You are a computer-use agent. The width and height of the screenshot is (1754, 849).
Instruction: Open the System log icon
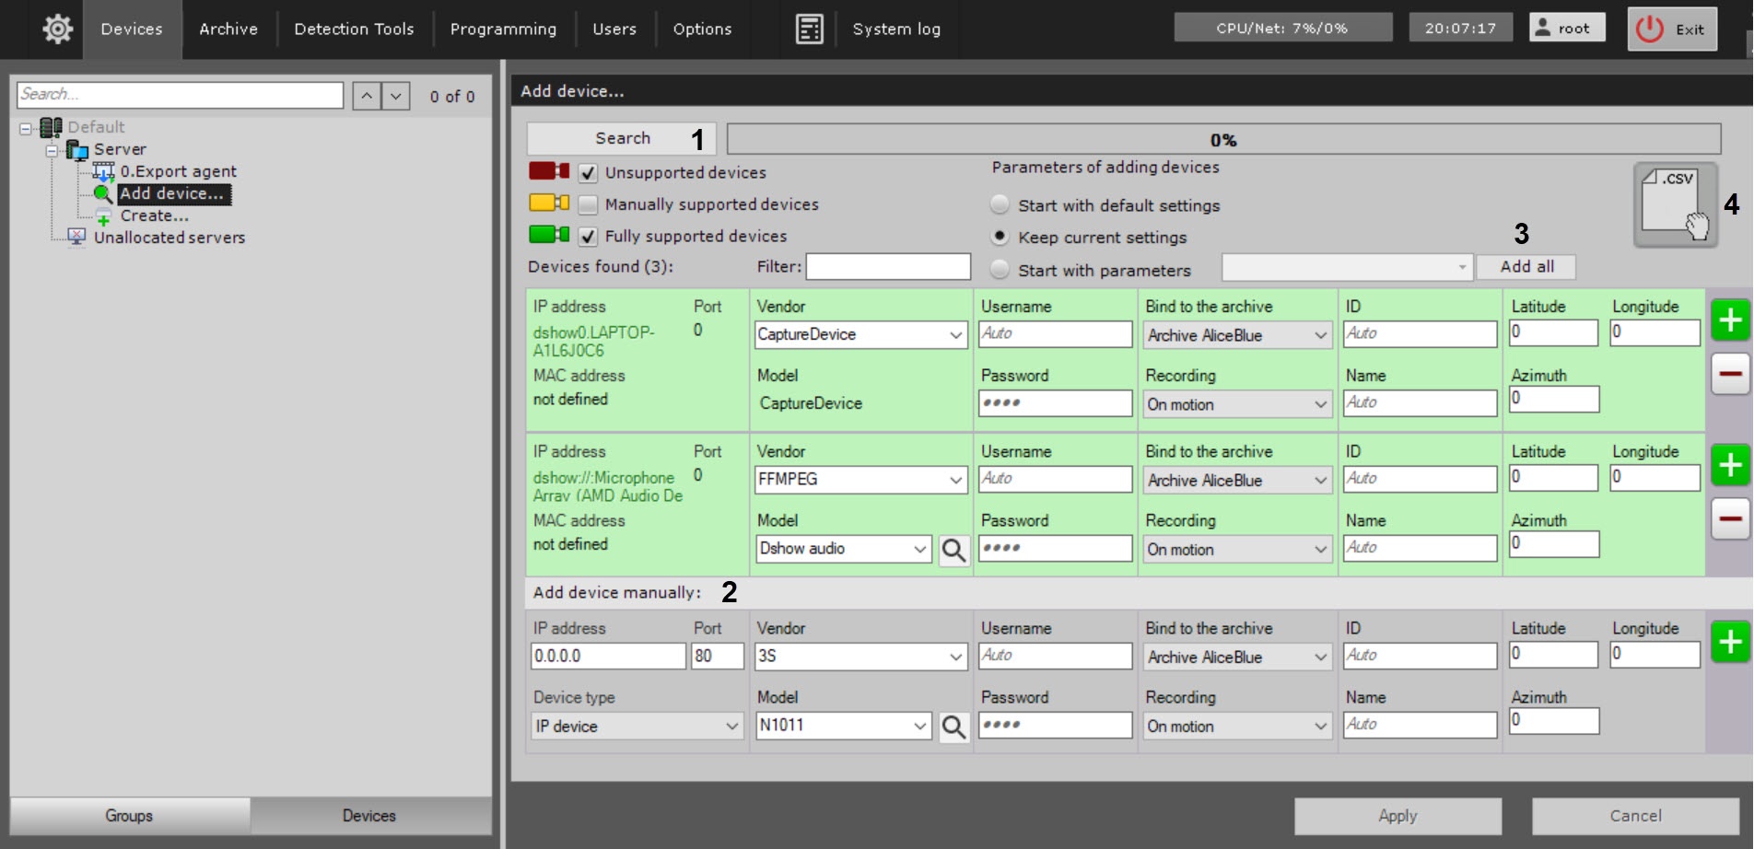(809, 29)
